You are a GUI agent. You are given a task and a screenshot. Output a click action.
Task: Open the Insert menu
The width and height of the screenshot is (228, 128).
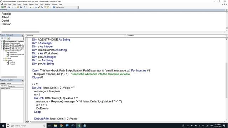coord(19,4)
